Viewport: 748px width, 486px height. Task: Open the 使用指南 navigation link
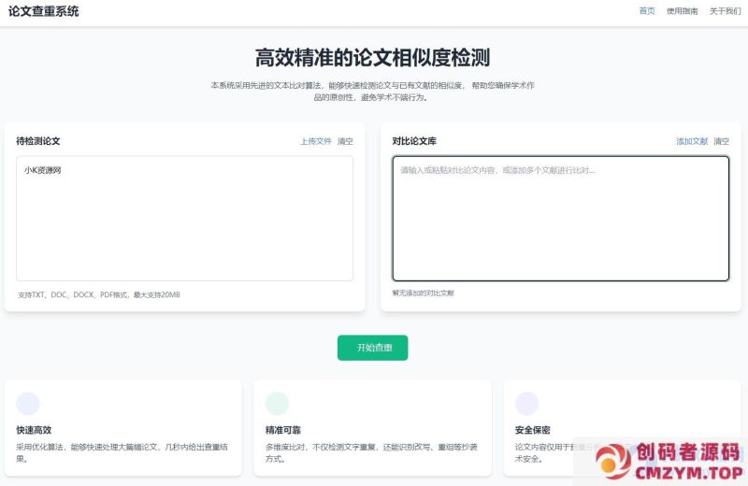pyautogui.click(x=683, y=11)
